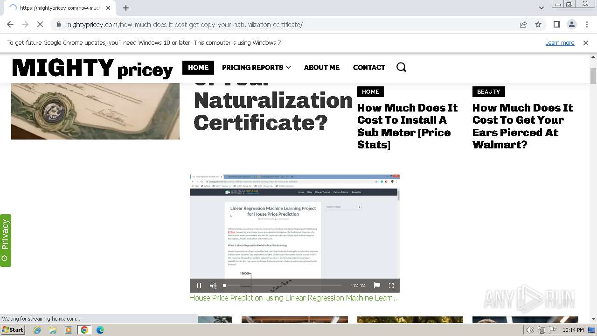The image size is (597, 336).
Task: Click the video remaining time -12:12
Action: point(358,286)
